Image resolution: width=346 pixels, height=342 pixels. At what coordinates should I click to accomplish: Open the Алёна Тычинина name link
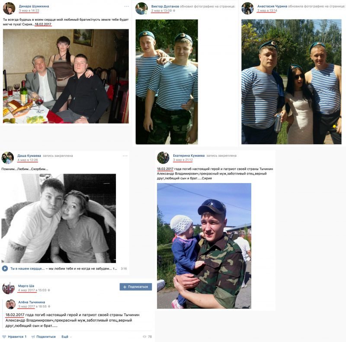(32, 302)
